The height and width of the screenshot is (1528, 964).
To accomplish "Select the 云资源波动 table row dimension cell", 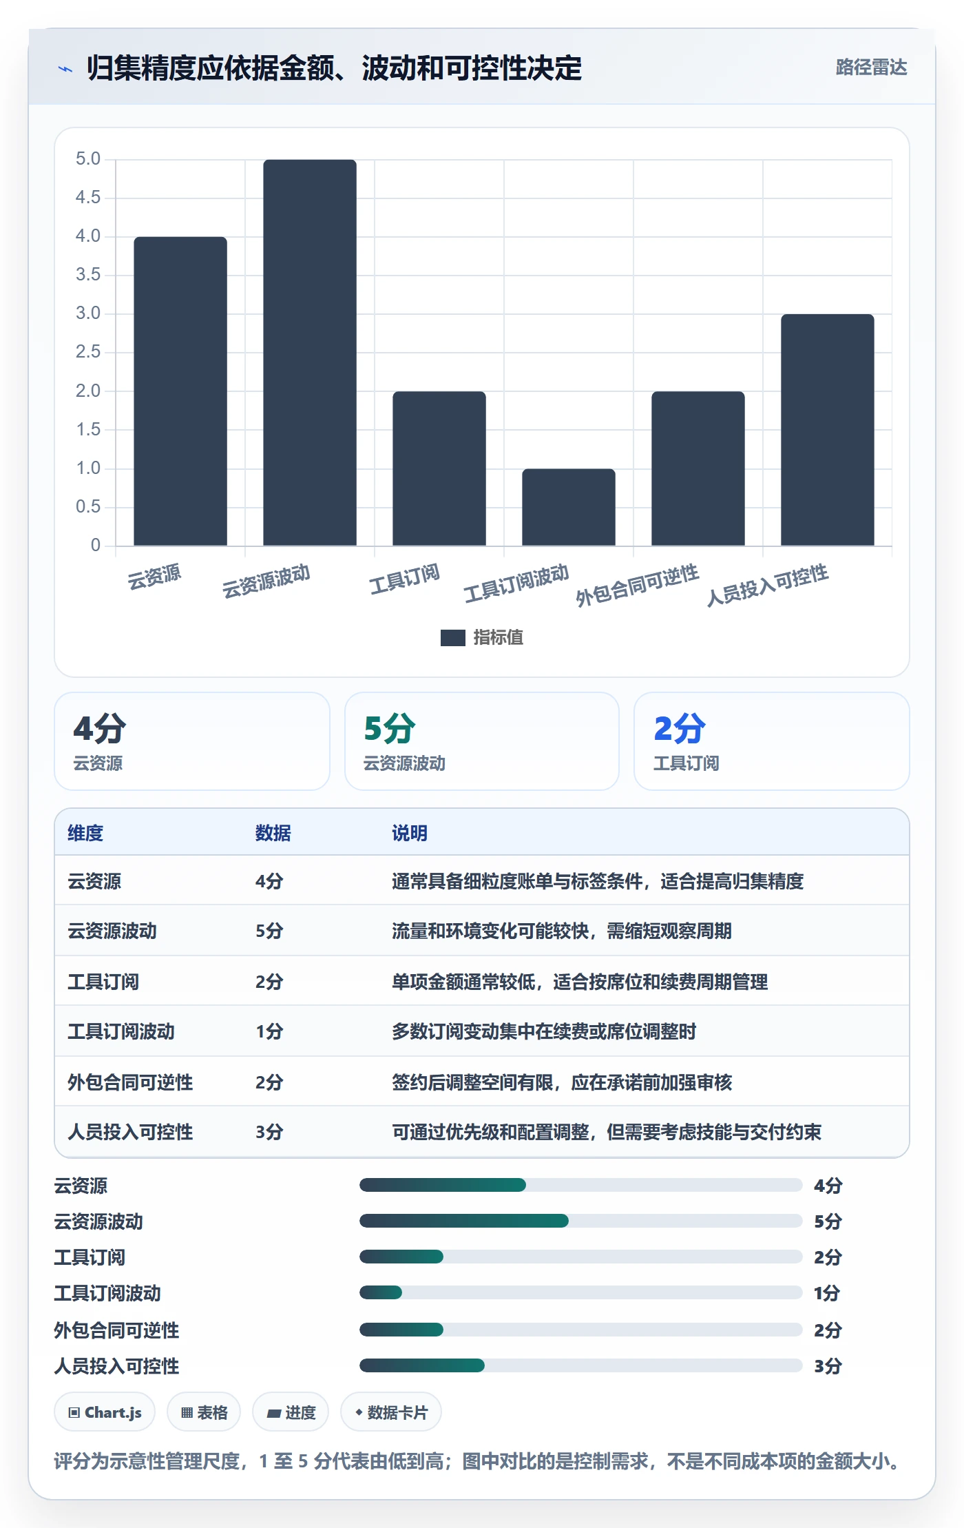I will [x=112, y=931].
